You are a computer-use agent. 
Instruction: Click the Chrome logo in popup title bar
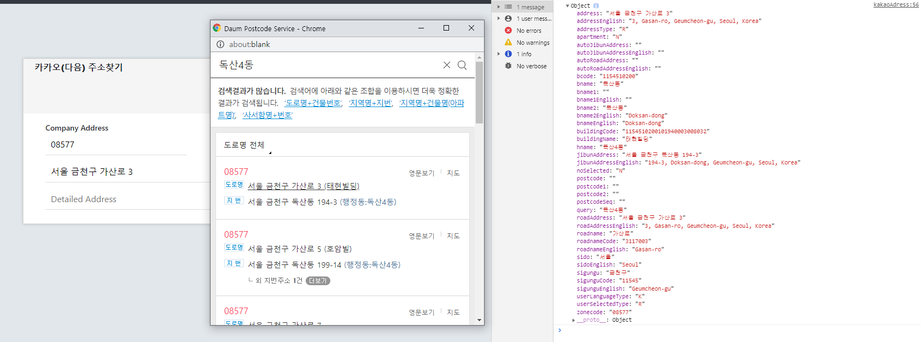[x=217, y=28]
